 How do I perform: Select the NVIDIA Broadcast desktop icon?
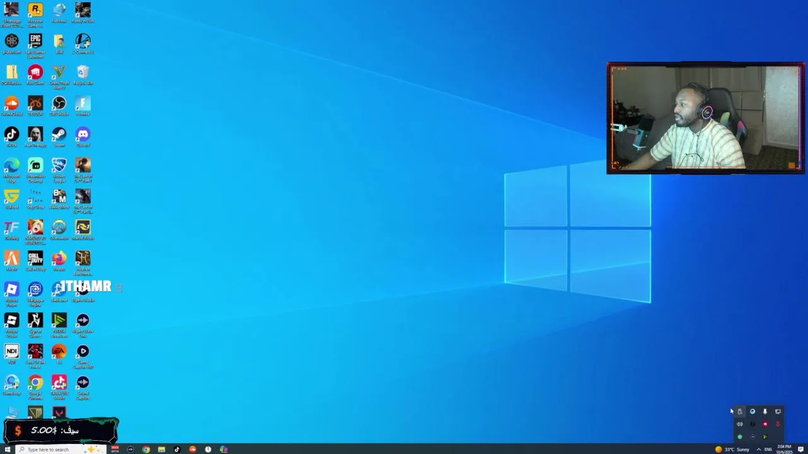coord(59,325)
